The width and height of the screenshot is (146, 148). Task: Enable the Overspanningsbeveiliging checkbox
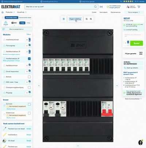[x=29, y=87]
